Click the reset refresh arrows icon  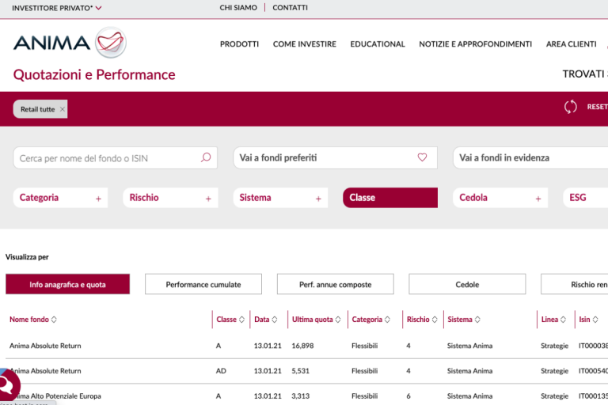pyautogui.click(x=570, y=107)
